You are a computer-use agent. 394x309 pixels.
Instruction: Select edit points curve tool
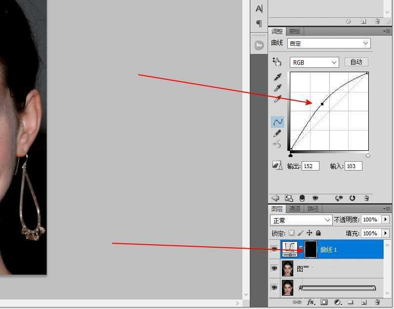pos(277,122)
